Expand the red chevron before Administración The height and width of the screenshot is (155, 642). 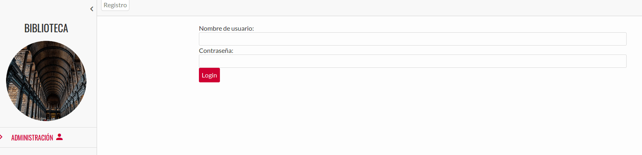(x=1, y=137)
